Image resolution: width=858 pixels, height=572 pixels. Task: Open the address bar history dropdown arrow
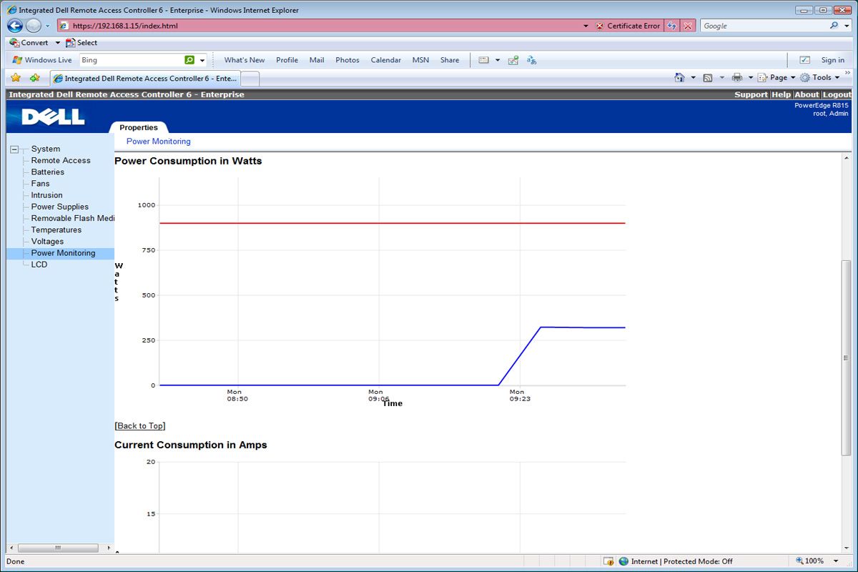[586, 26]
